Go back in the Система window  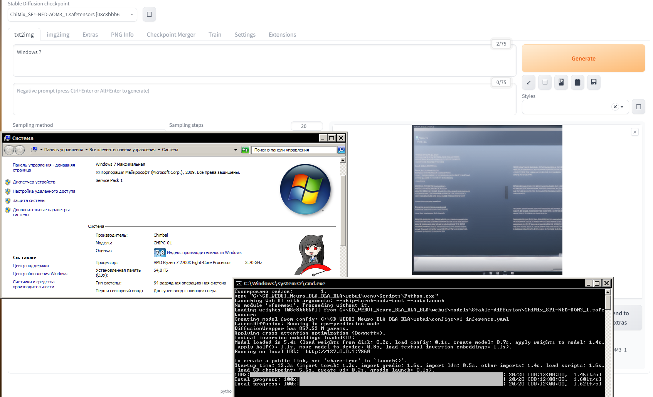[x=9, y=150]
